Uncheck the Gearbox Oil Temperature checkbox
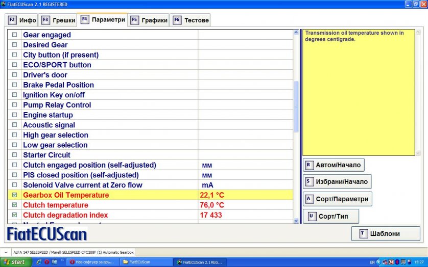Screen dimensions: 428x267 pos(14,195)
